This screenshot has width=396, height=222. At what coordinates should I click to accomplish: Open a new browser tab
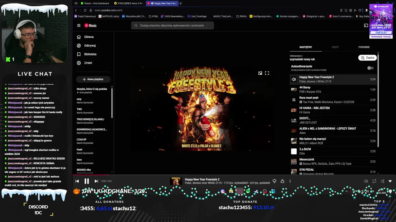point(181,3)
